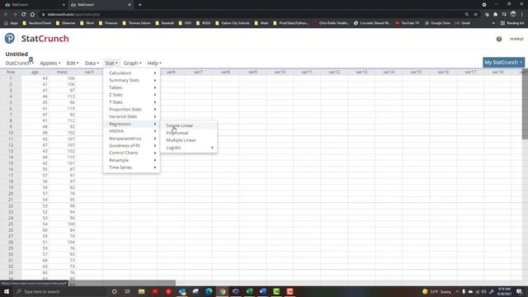
Task: Open Excel from the taskbar
Action: coord(249,291)
